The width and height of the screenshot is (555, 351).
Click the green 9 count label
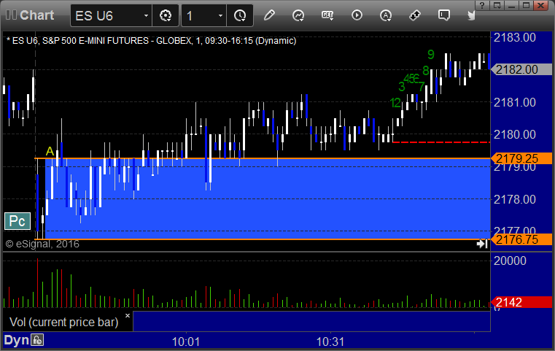(431, 54)
